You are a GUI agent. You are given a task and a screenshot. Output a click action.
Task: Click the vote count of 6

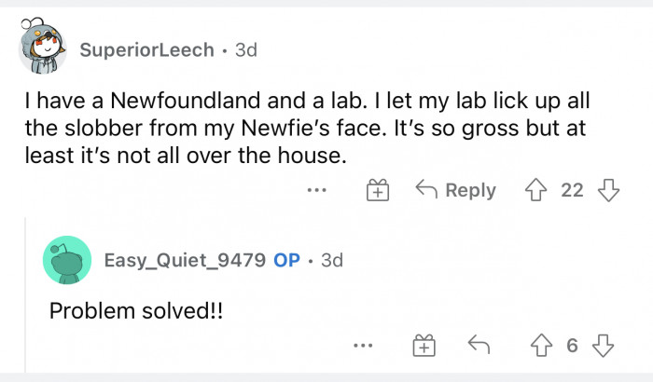pyautogui.click(x=572, y=347)
